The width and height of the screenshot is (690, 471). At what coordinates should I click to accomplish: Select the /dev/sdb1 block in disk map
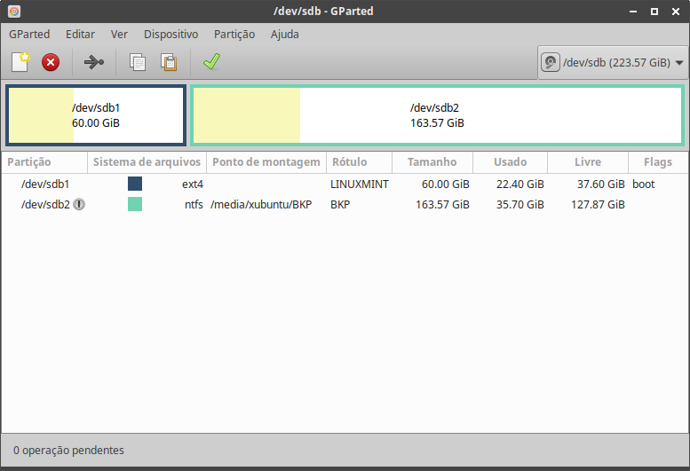pos(96,115)
